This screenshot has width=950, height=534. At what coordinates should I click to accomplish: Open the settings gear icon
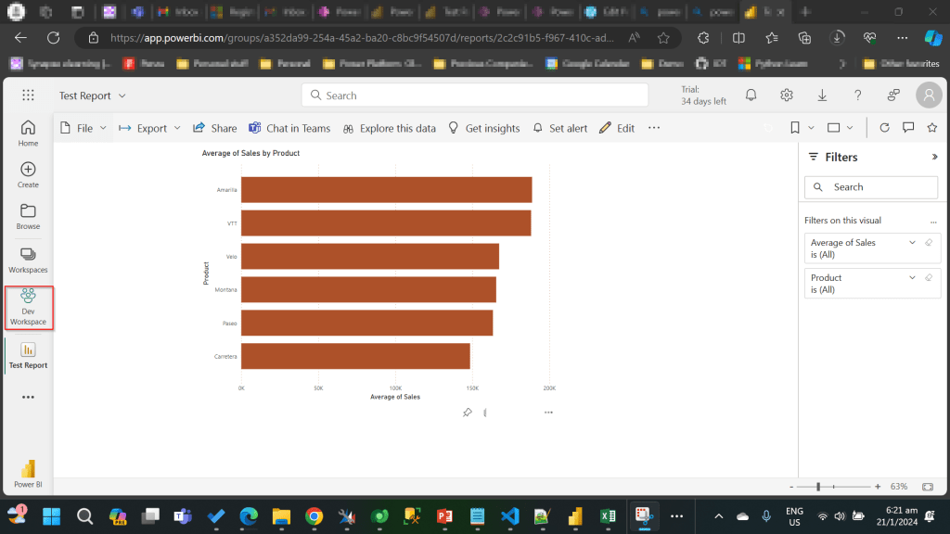787,95
